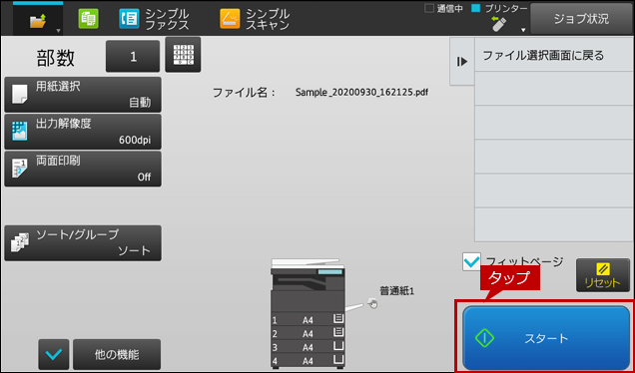
Task: Select paper tray 4 A4 on machine
Action: click(x=308, y=360)
